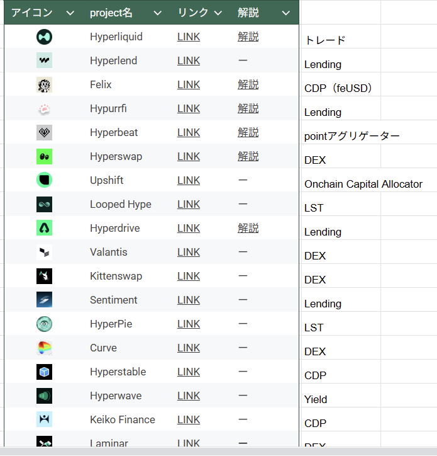
Task: Select the Hyperstable cube icon
Action: coord(44,372)
